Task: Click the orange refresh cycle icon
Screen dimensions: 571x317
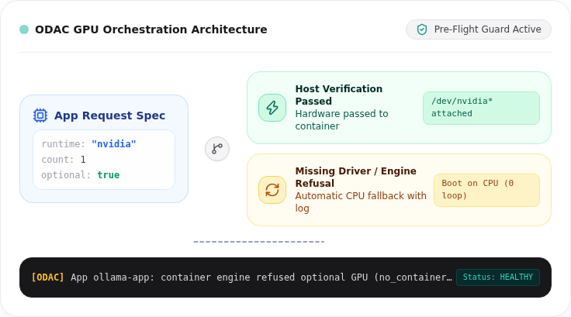Action: pos(272,190)
